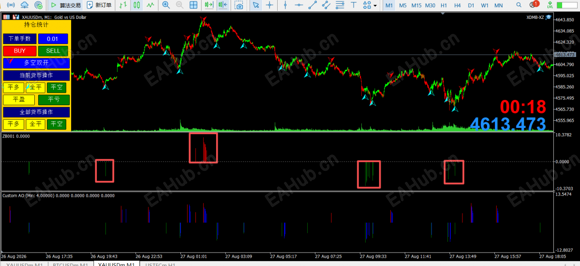Click the green SELL button
The height and width of the screenshot is (266, 580).
(x=53, y=51)
